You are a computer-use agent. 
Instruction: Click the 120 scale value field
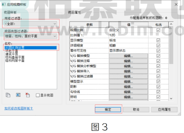click(129, 35)
